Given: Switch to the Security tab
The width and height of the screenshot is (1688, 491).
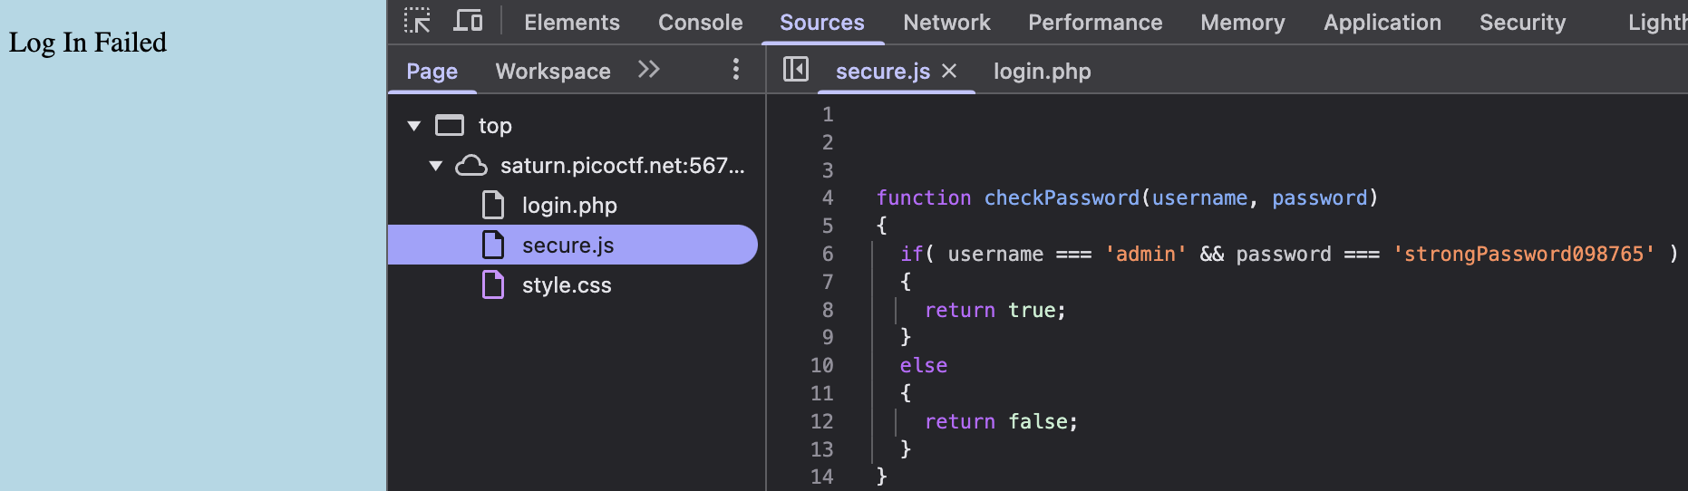Looking at the screenshot, I should pyautogui.click(x=1522, y=23).
